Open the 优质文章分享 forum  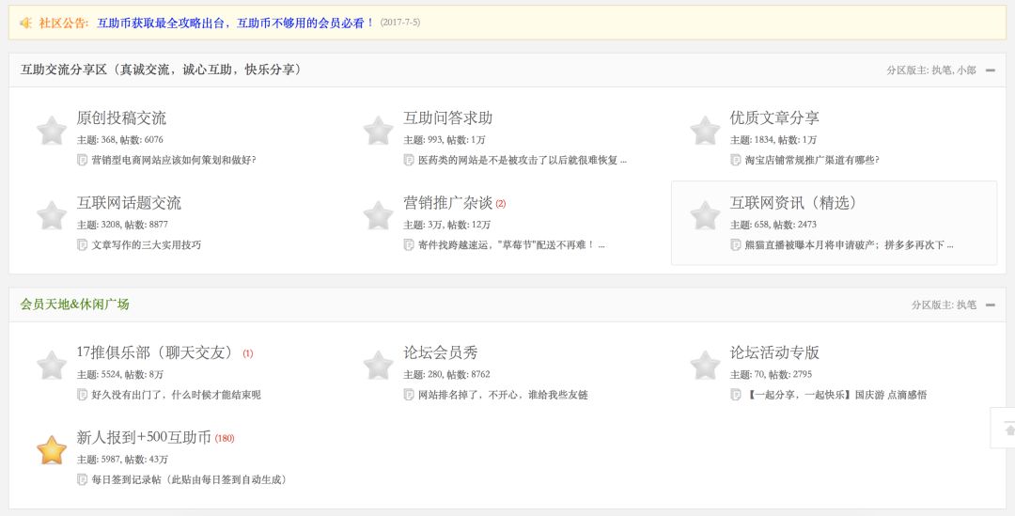[774, 117]
